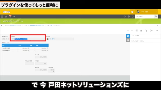
Task: Go to previous record with up chevron
Action: click(128, 30)
